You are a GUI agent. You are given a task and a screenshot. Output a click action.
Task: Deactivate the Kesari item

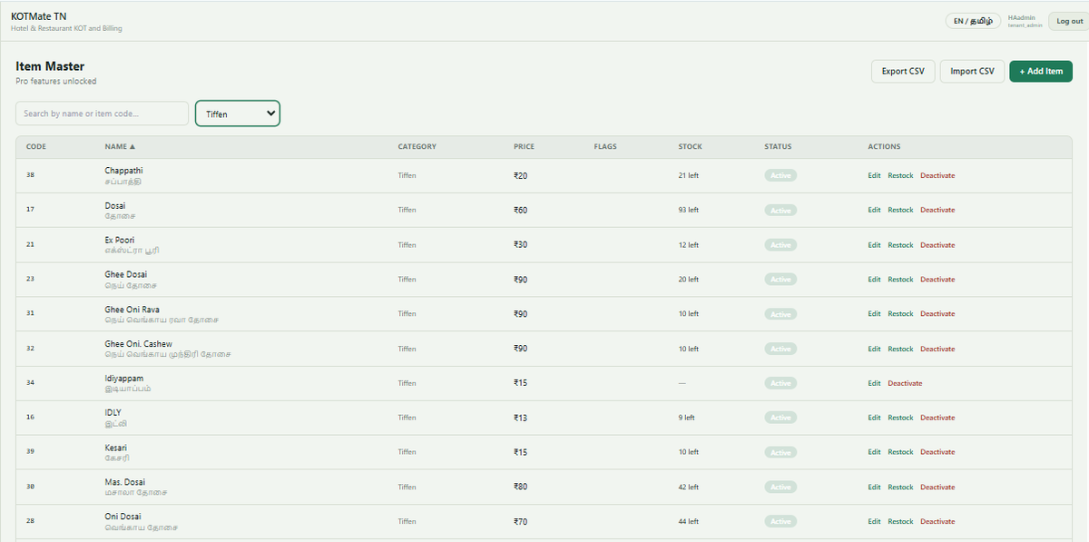(937, 452)
